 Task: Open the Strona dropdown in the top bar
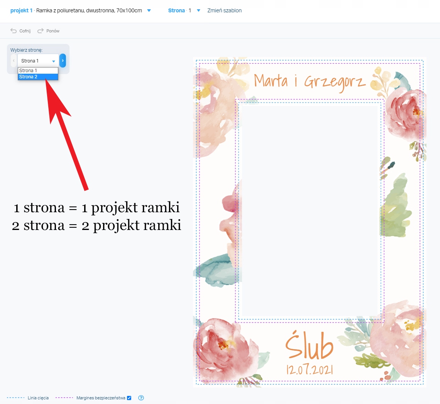click(198, 10)
